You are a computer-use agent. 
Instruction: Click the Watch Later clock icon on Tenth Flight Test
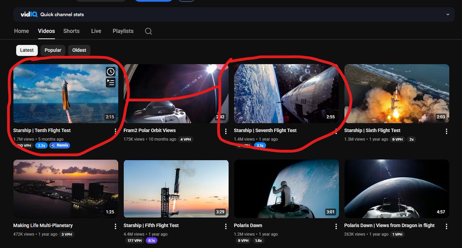(x=110, y=71)
